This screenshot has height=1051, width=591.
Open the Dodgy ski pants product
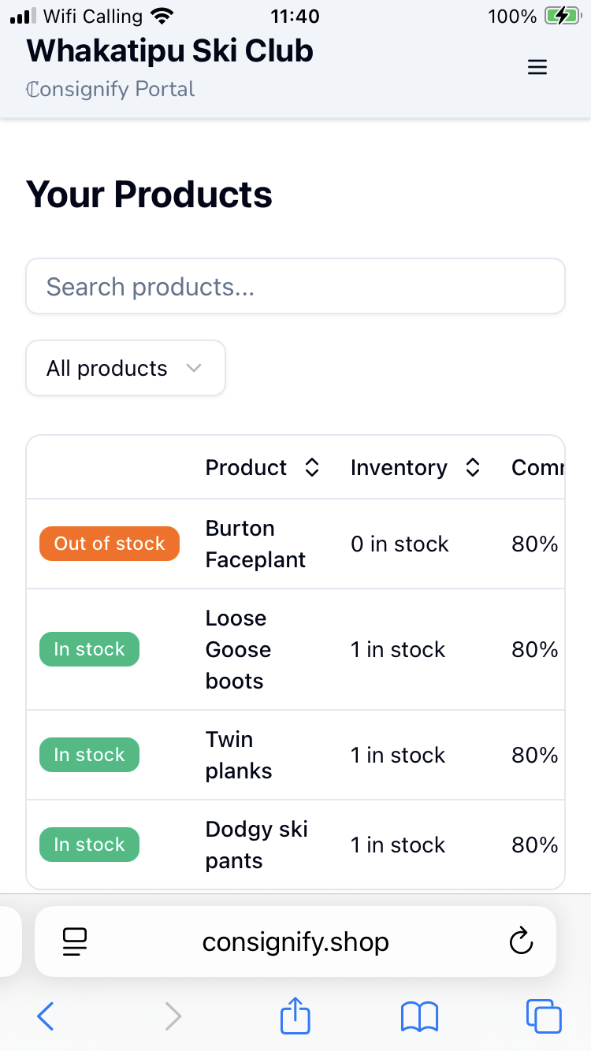(256, 845)
